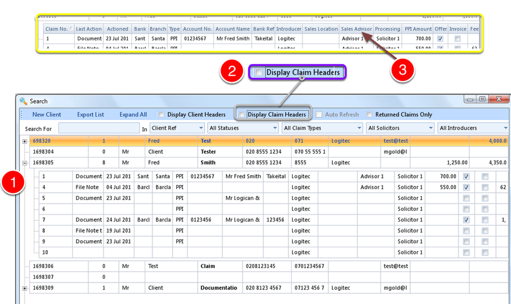The width and height of the screenshot is (511, 304).
Task: Click phone 0208123145 cell
Action: coord(267,266)
